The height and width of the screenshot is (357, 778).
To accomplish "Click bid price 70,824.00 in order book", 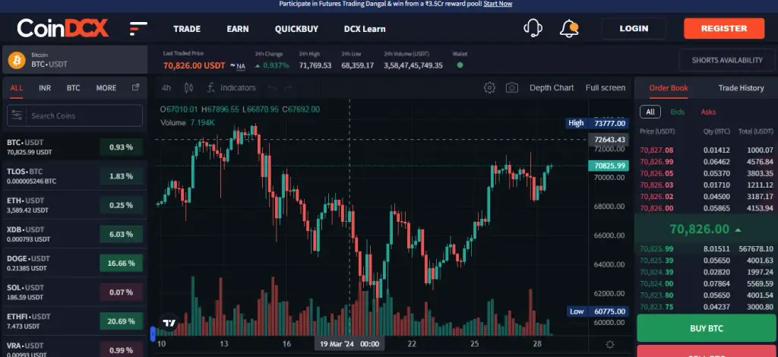I will 656,283.
